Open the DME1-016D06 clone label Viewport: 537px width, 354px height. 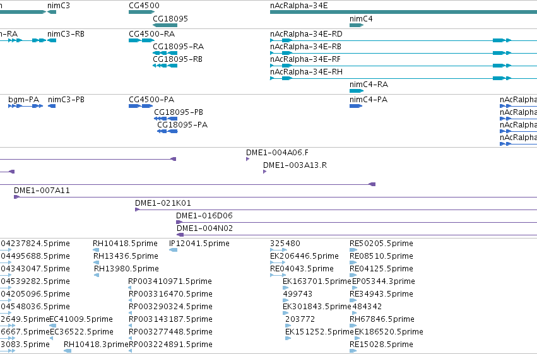click(204, 216)
